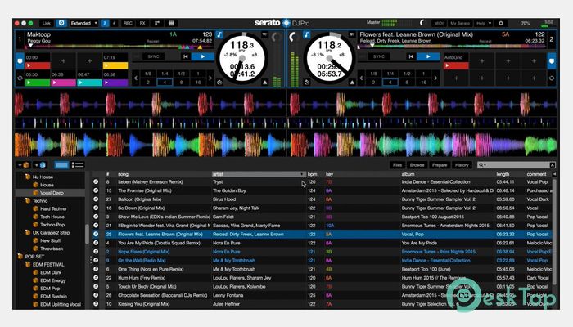Open deck 1 platter options dropdown arrow

coord(264,34)
